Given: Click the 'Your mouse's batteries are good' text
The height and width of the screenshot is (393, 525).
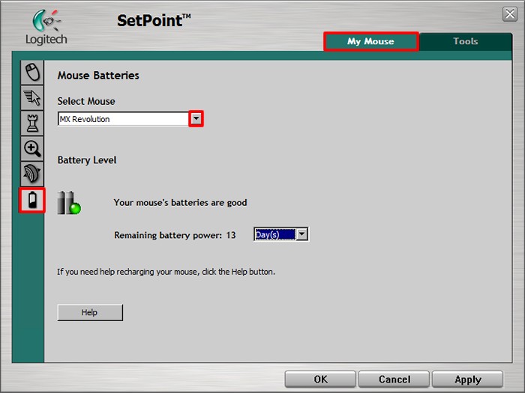Looking at the screenshot, I should [180, 203].
